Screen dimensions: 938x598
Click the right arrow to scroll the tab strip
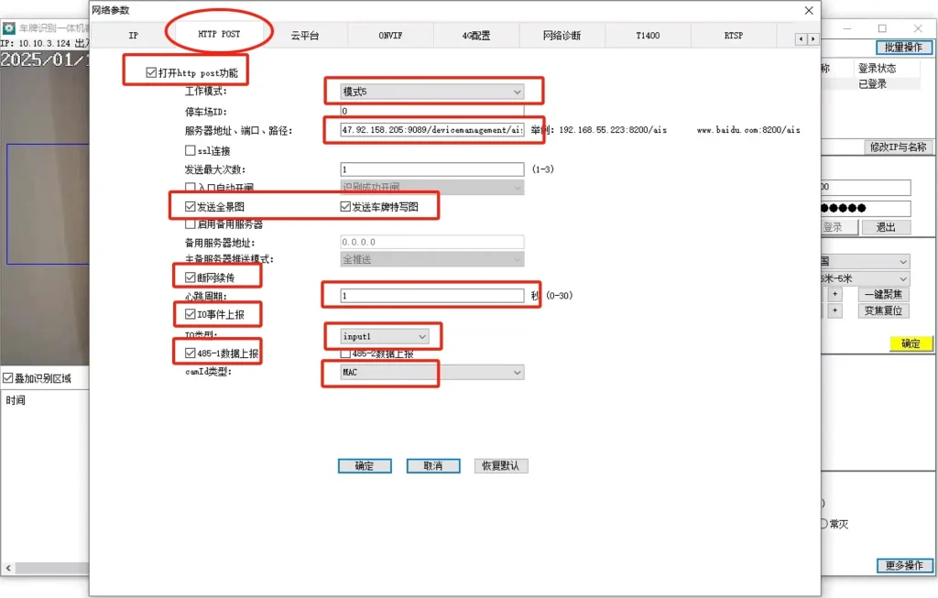pos(813,38)
